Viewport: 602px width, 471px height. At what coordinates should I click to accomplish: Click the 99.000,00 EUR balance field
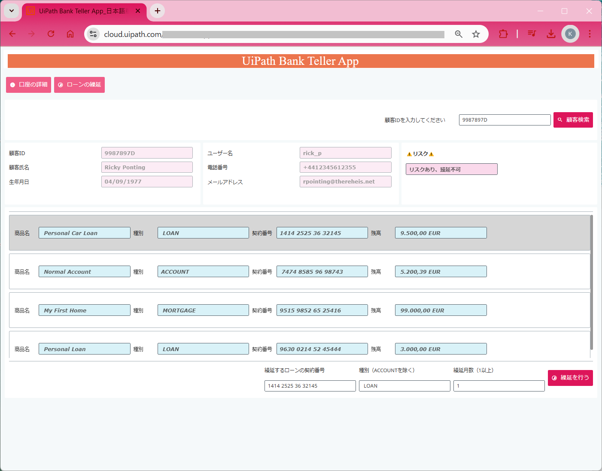tap(441, 310)
